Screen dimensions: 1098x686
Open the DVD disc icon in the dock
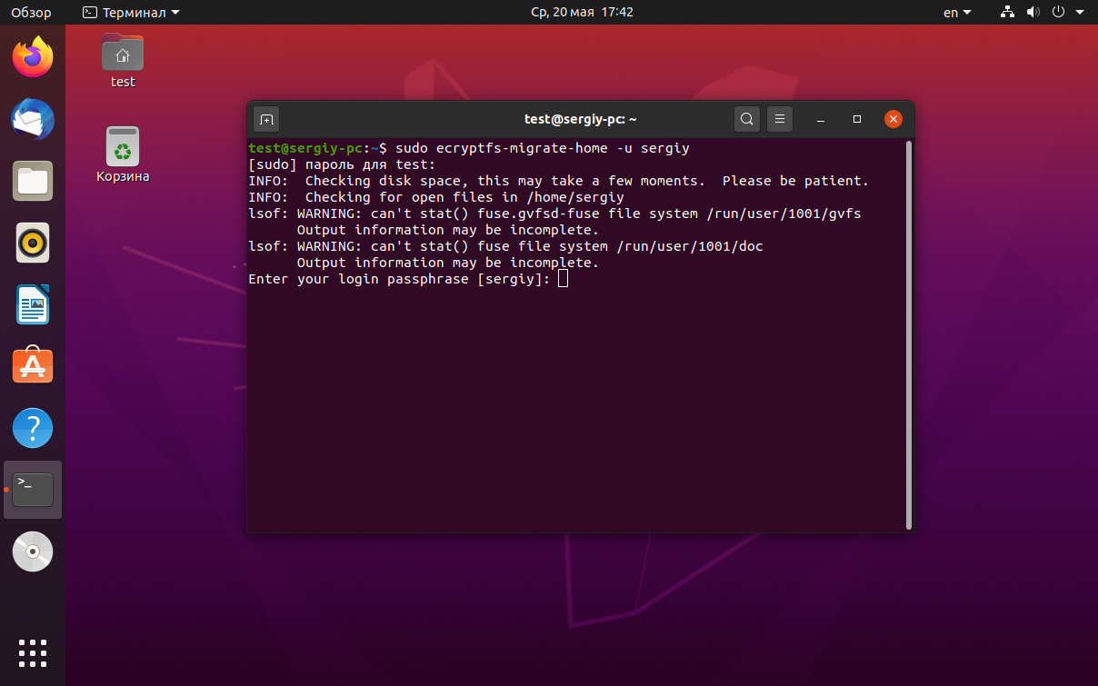(x=33, y=552)
